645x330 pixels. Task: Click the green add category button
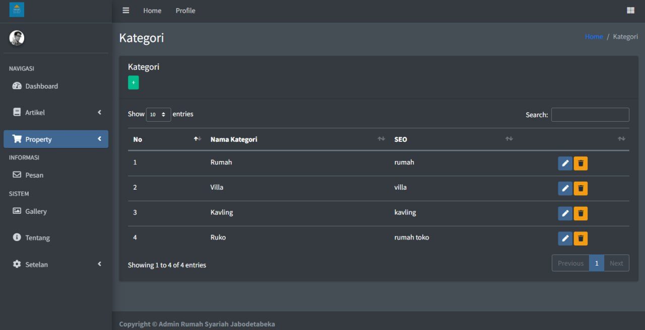pos(133,82)
